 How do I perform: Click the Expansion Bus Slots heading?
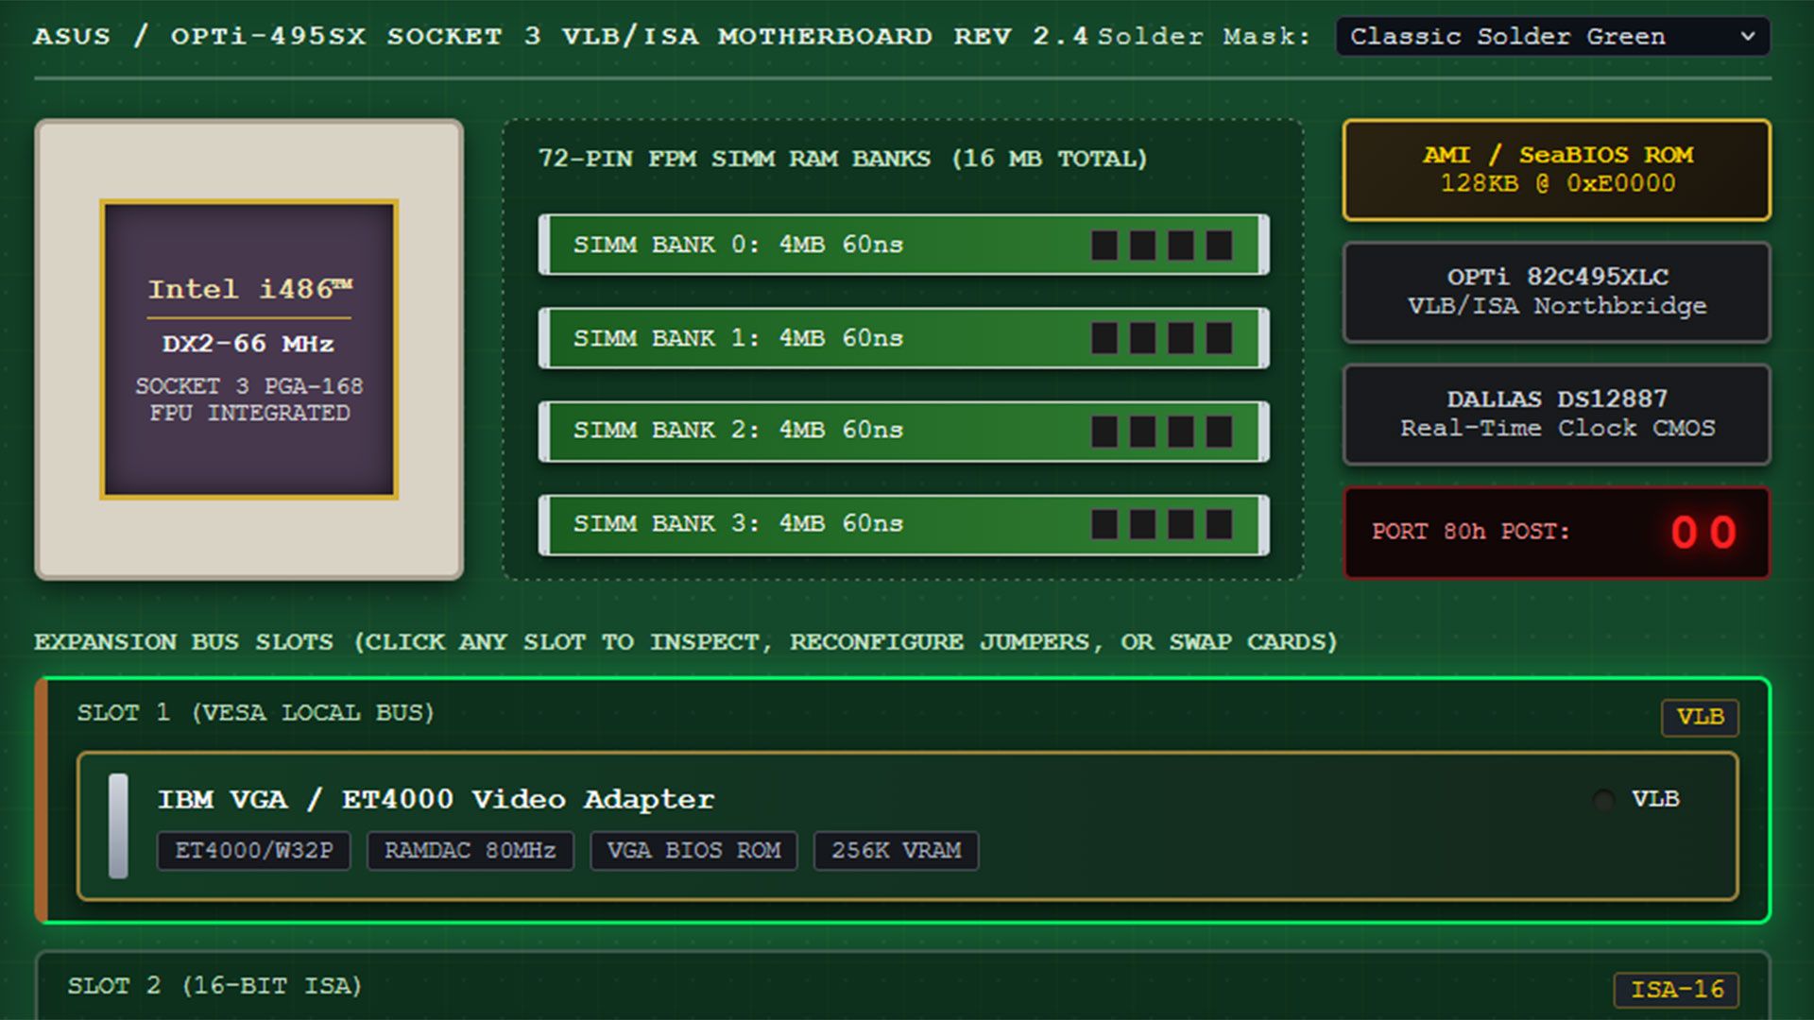click(x=686, y=642)
